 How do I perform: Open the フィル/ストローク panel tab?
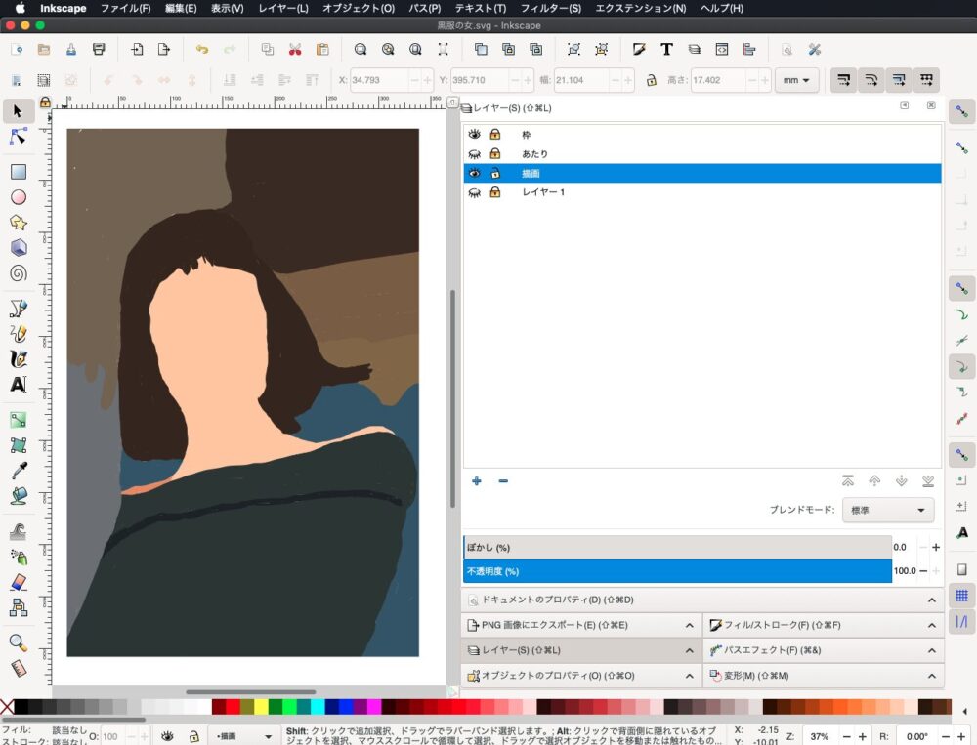tap(782, 625)
